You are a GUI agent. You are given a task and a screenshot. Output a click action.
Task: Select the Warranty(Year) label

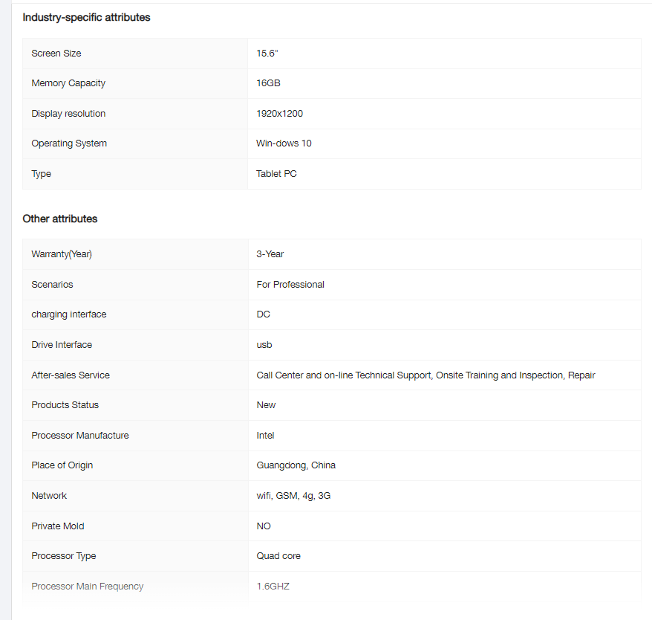pyautogui.click(x=62, y=254)
